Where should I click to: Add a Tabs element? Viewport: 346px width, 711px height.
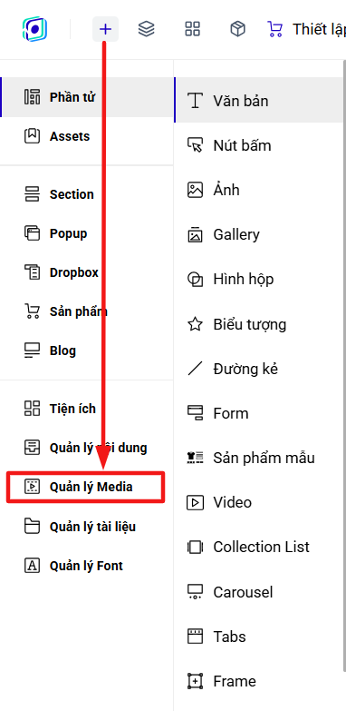tap(260, 637)
